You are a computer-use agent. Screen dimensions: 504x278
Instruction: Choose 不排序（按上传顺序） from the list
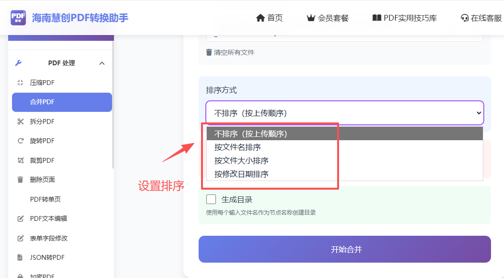click(x=344, y=133)
